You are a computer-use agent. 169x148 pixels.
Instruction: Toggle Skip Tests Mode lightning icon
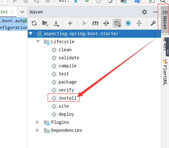pos(128,23)
